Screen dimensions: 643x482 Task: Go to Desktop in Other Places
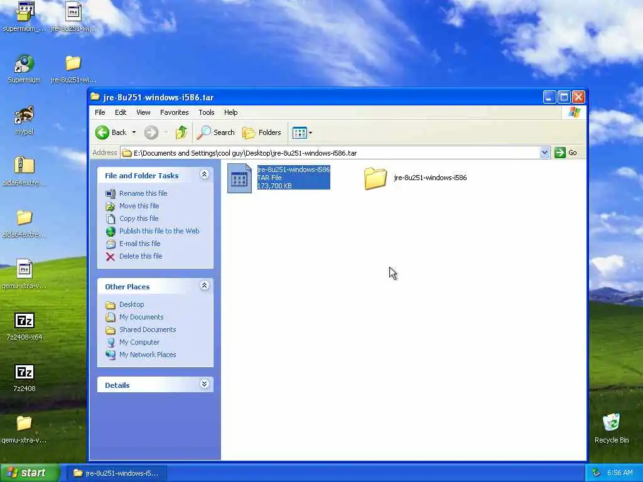[132, 304]
